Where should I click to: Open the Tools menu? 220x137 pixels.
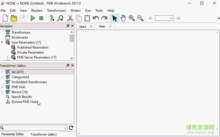click(99, 11)
